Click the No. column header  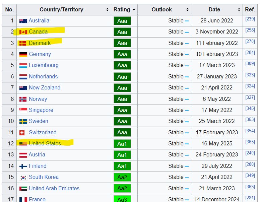tap(9, 10)
